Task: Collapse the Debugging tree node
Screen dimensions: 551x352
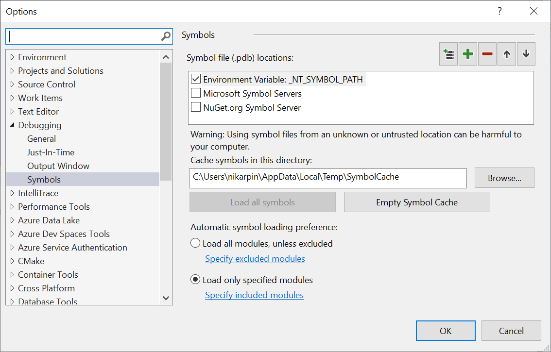Action: [x=12, y=125]
